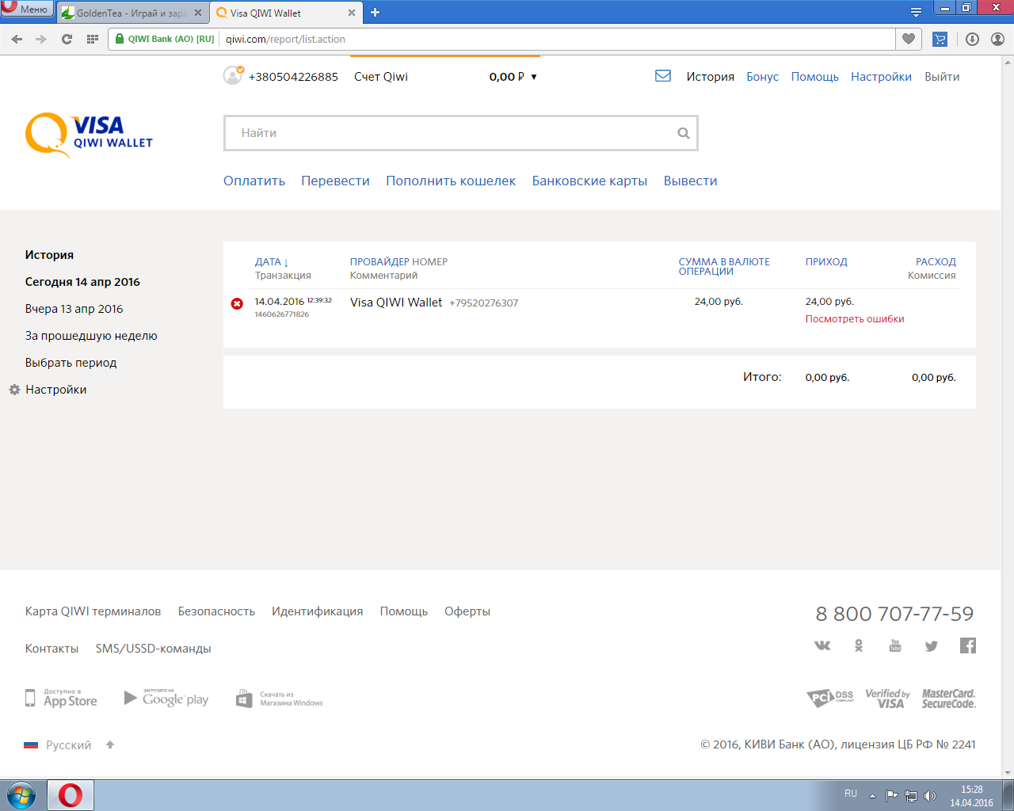
Task: Open the Odnoklassniki social icon
Action: coord(859,645)
